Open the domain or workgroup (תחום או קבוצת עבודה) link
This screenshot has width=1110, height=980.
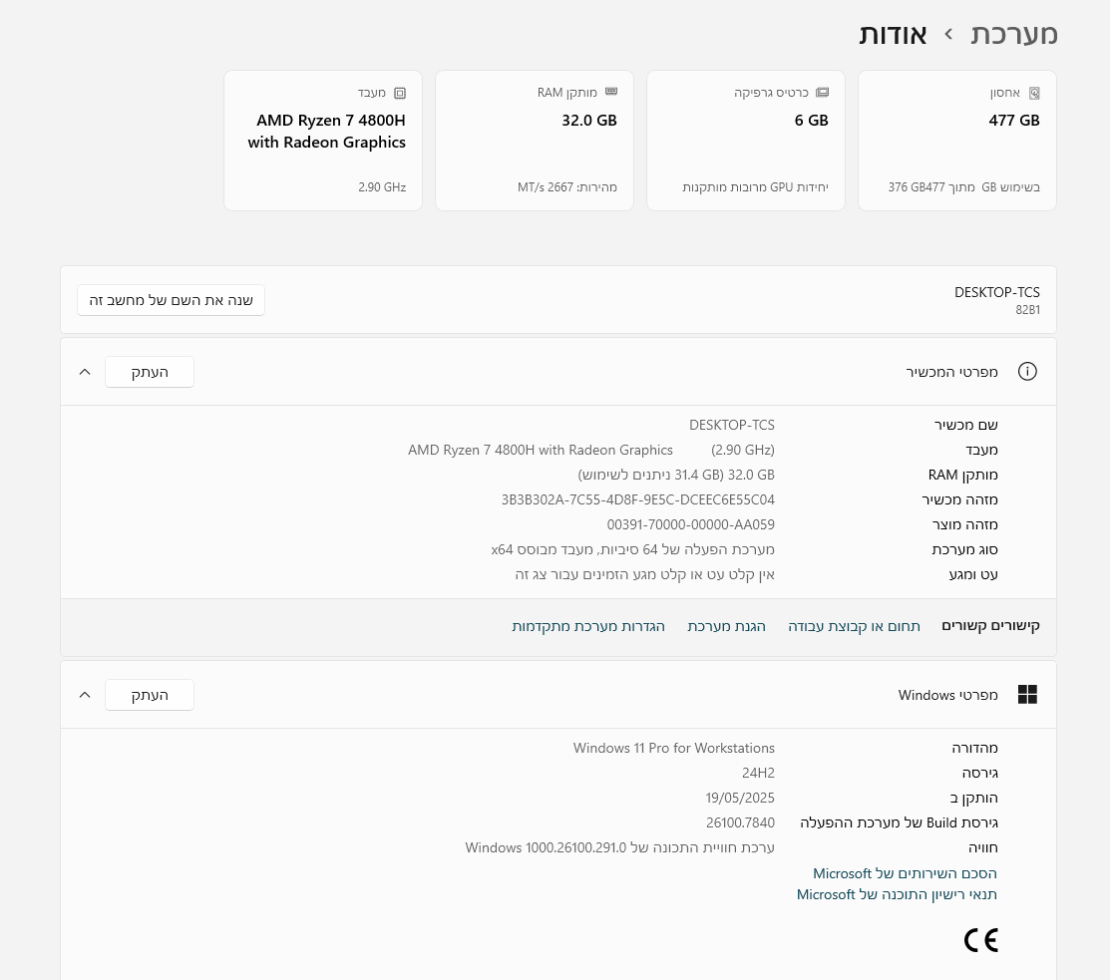point(854,626)
